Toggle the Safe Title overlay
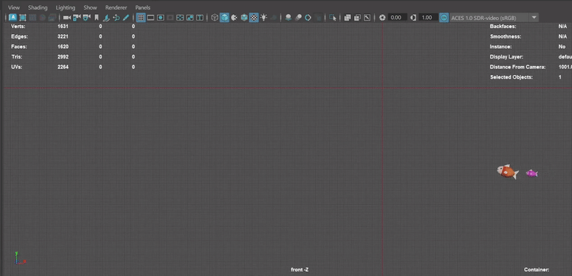This screenshot has height=276, width=572. (x=200, y=17)
